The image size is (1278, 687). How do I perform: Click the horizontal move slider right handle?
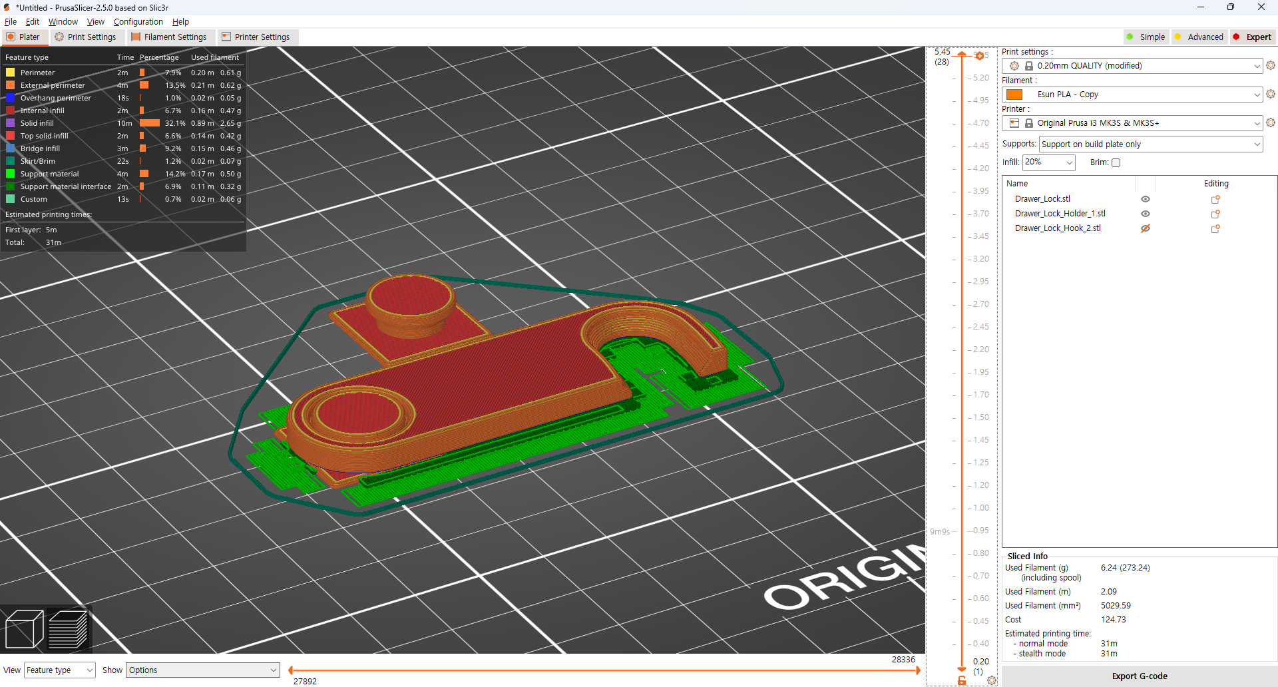tap(919, 670)
